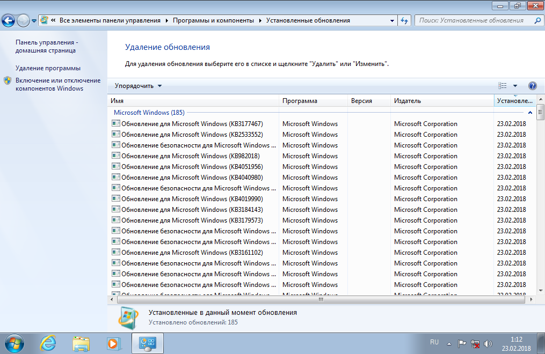Open the volume speaker icon
Viewport: 545px width, 354px height.
[x=488, y=344]
